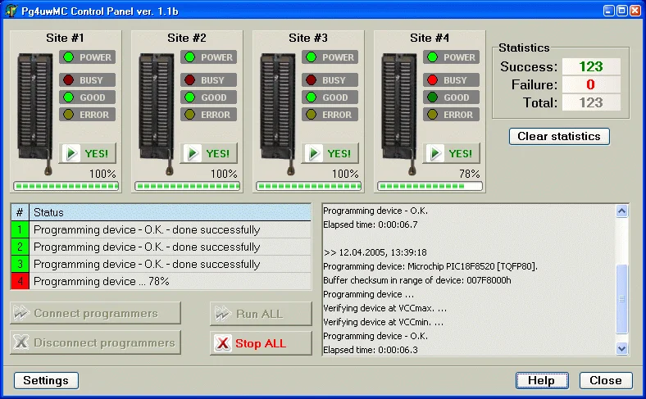Click the Site #3 ERROR indicator LED
This screenshot has height=399, width=646.
click(311, 115)
